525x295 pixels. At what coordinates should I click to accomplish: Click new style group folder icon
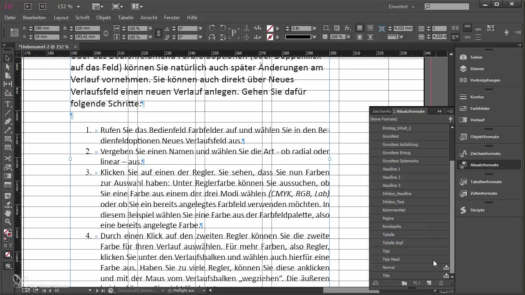pyautogui.click(x=404, y=283)
